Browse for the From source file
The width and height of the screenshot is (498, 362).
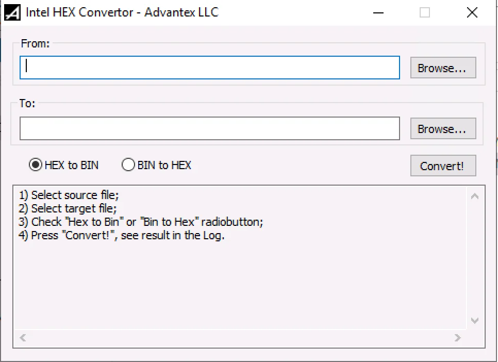[442, 68]
